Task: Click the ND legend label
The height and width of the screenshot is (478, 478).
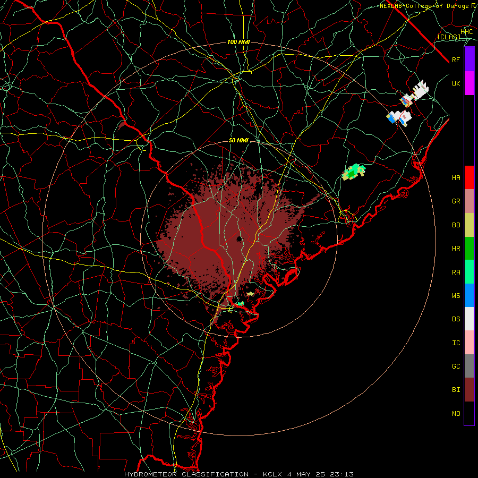Action: click(456, 414)
